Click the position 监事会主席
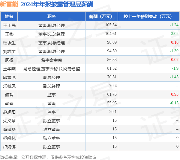This screenshot has height=160, width=180. (x=52, y=60)
